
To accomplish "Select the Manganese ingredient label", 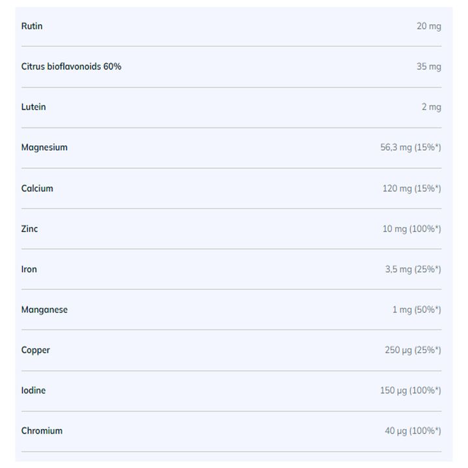I will pos(44,310).
